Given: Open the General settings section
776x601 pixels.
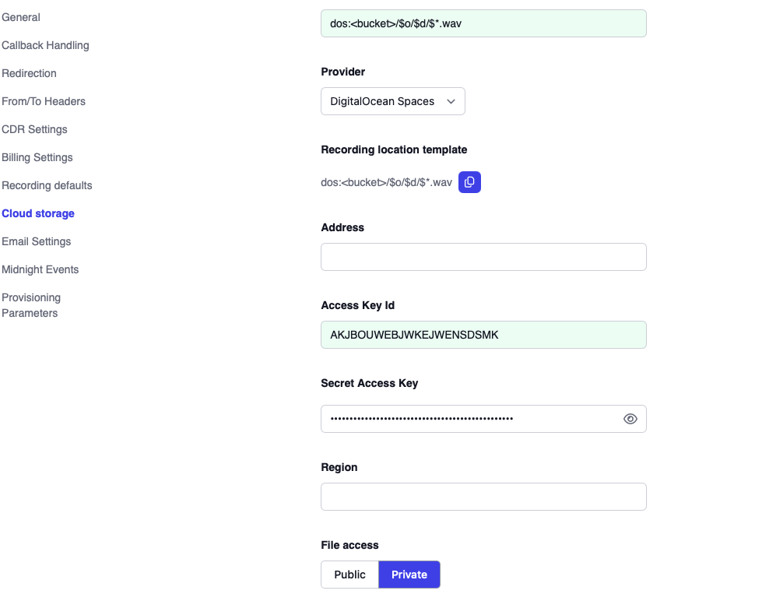Looking at the screenshot, I should (x=21, y=17).
